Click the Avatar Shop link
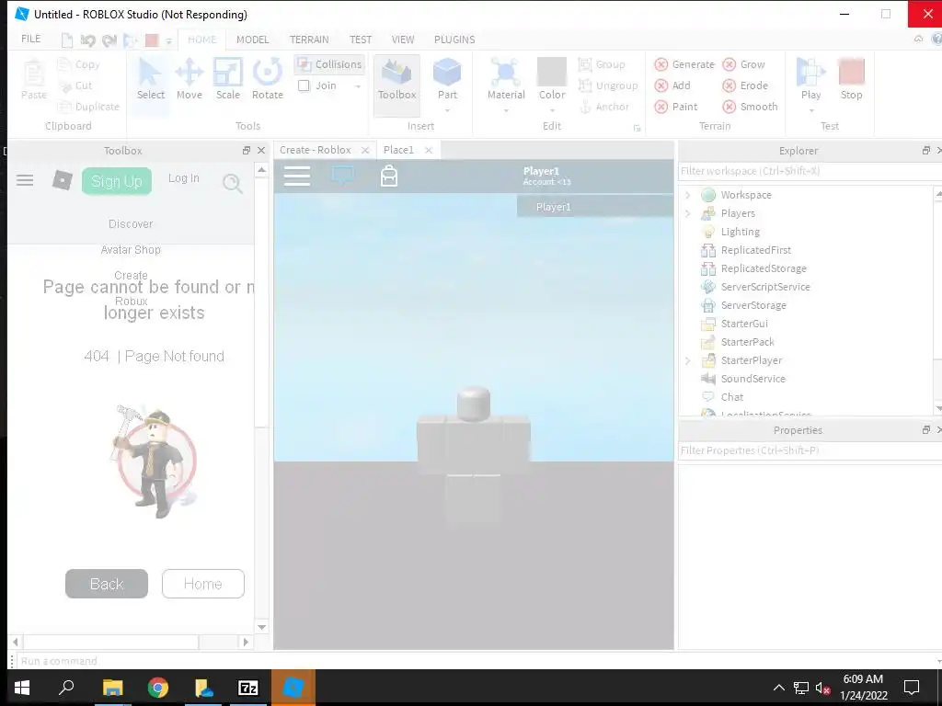This screenshot has height=706, width=942. 131,250
